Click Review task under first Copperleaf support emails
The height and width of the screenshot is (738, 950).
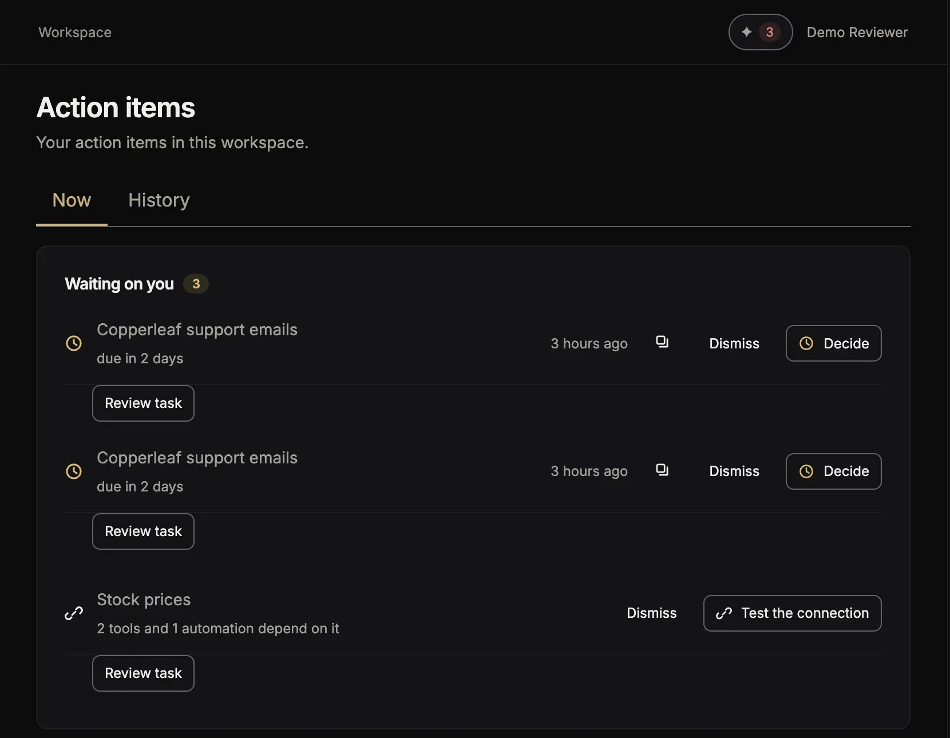coord(143,403)
